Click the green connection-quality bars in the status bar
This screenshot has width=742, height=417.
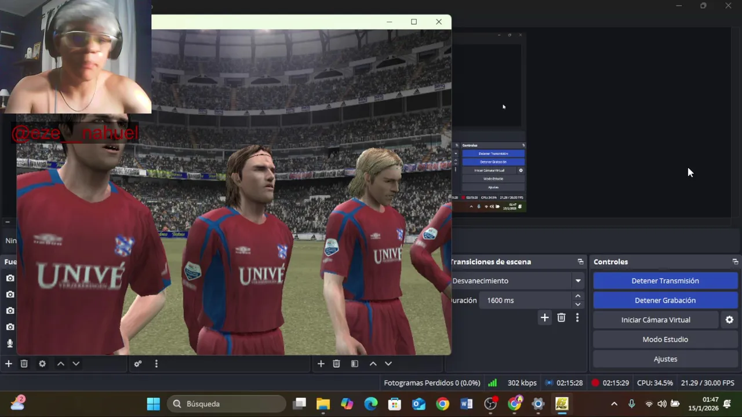pos(492,383)
